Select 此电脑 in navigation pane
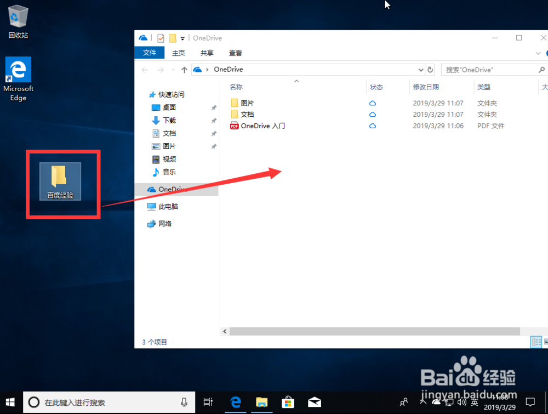Image resolution: width=548 pixels, height=414 pixels. pyautogui.click(x=163, y=206)
